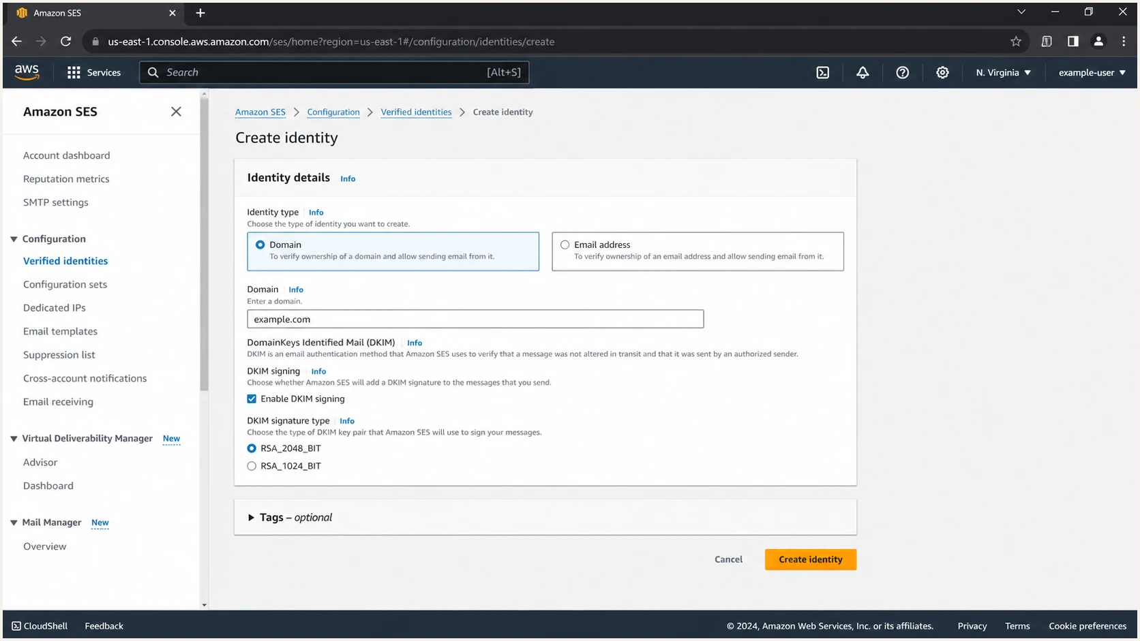Open Cookie preferences in footer
This screenshot has width=1140, height=641.
tap(1087, 626)
